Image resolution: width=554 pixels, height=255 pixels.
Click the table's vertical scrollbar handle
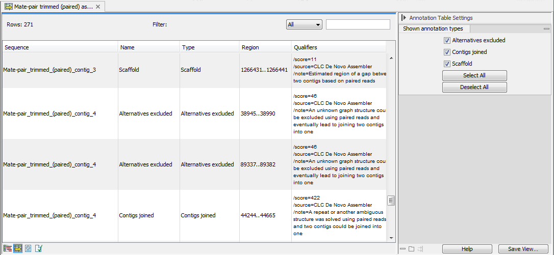(391, 201)
